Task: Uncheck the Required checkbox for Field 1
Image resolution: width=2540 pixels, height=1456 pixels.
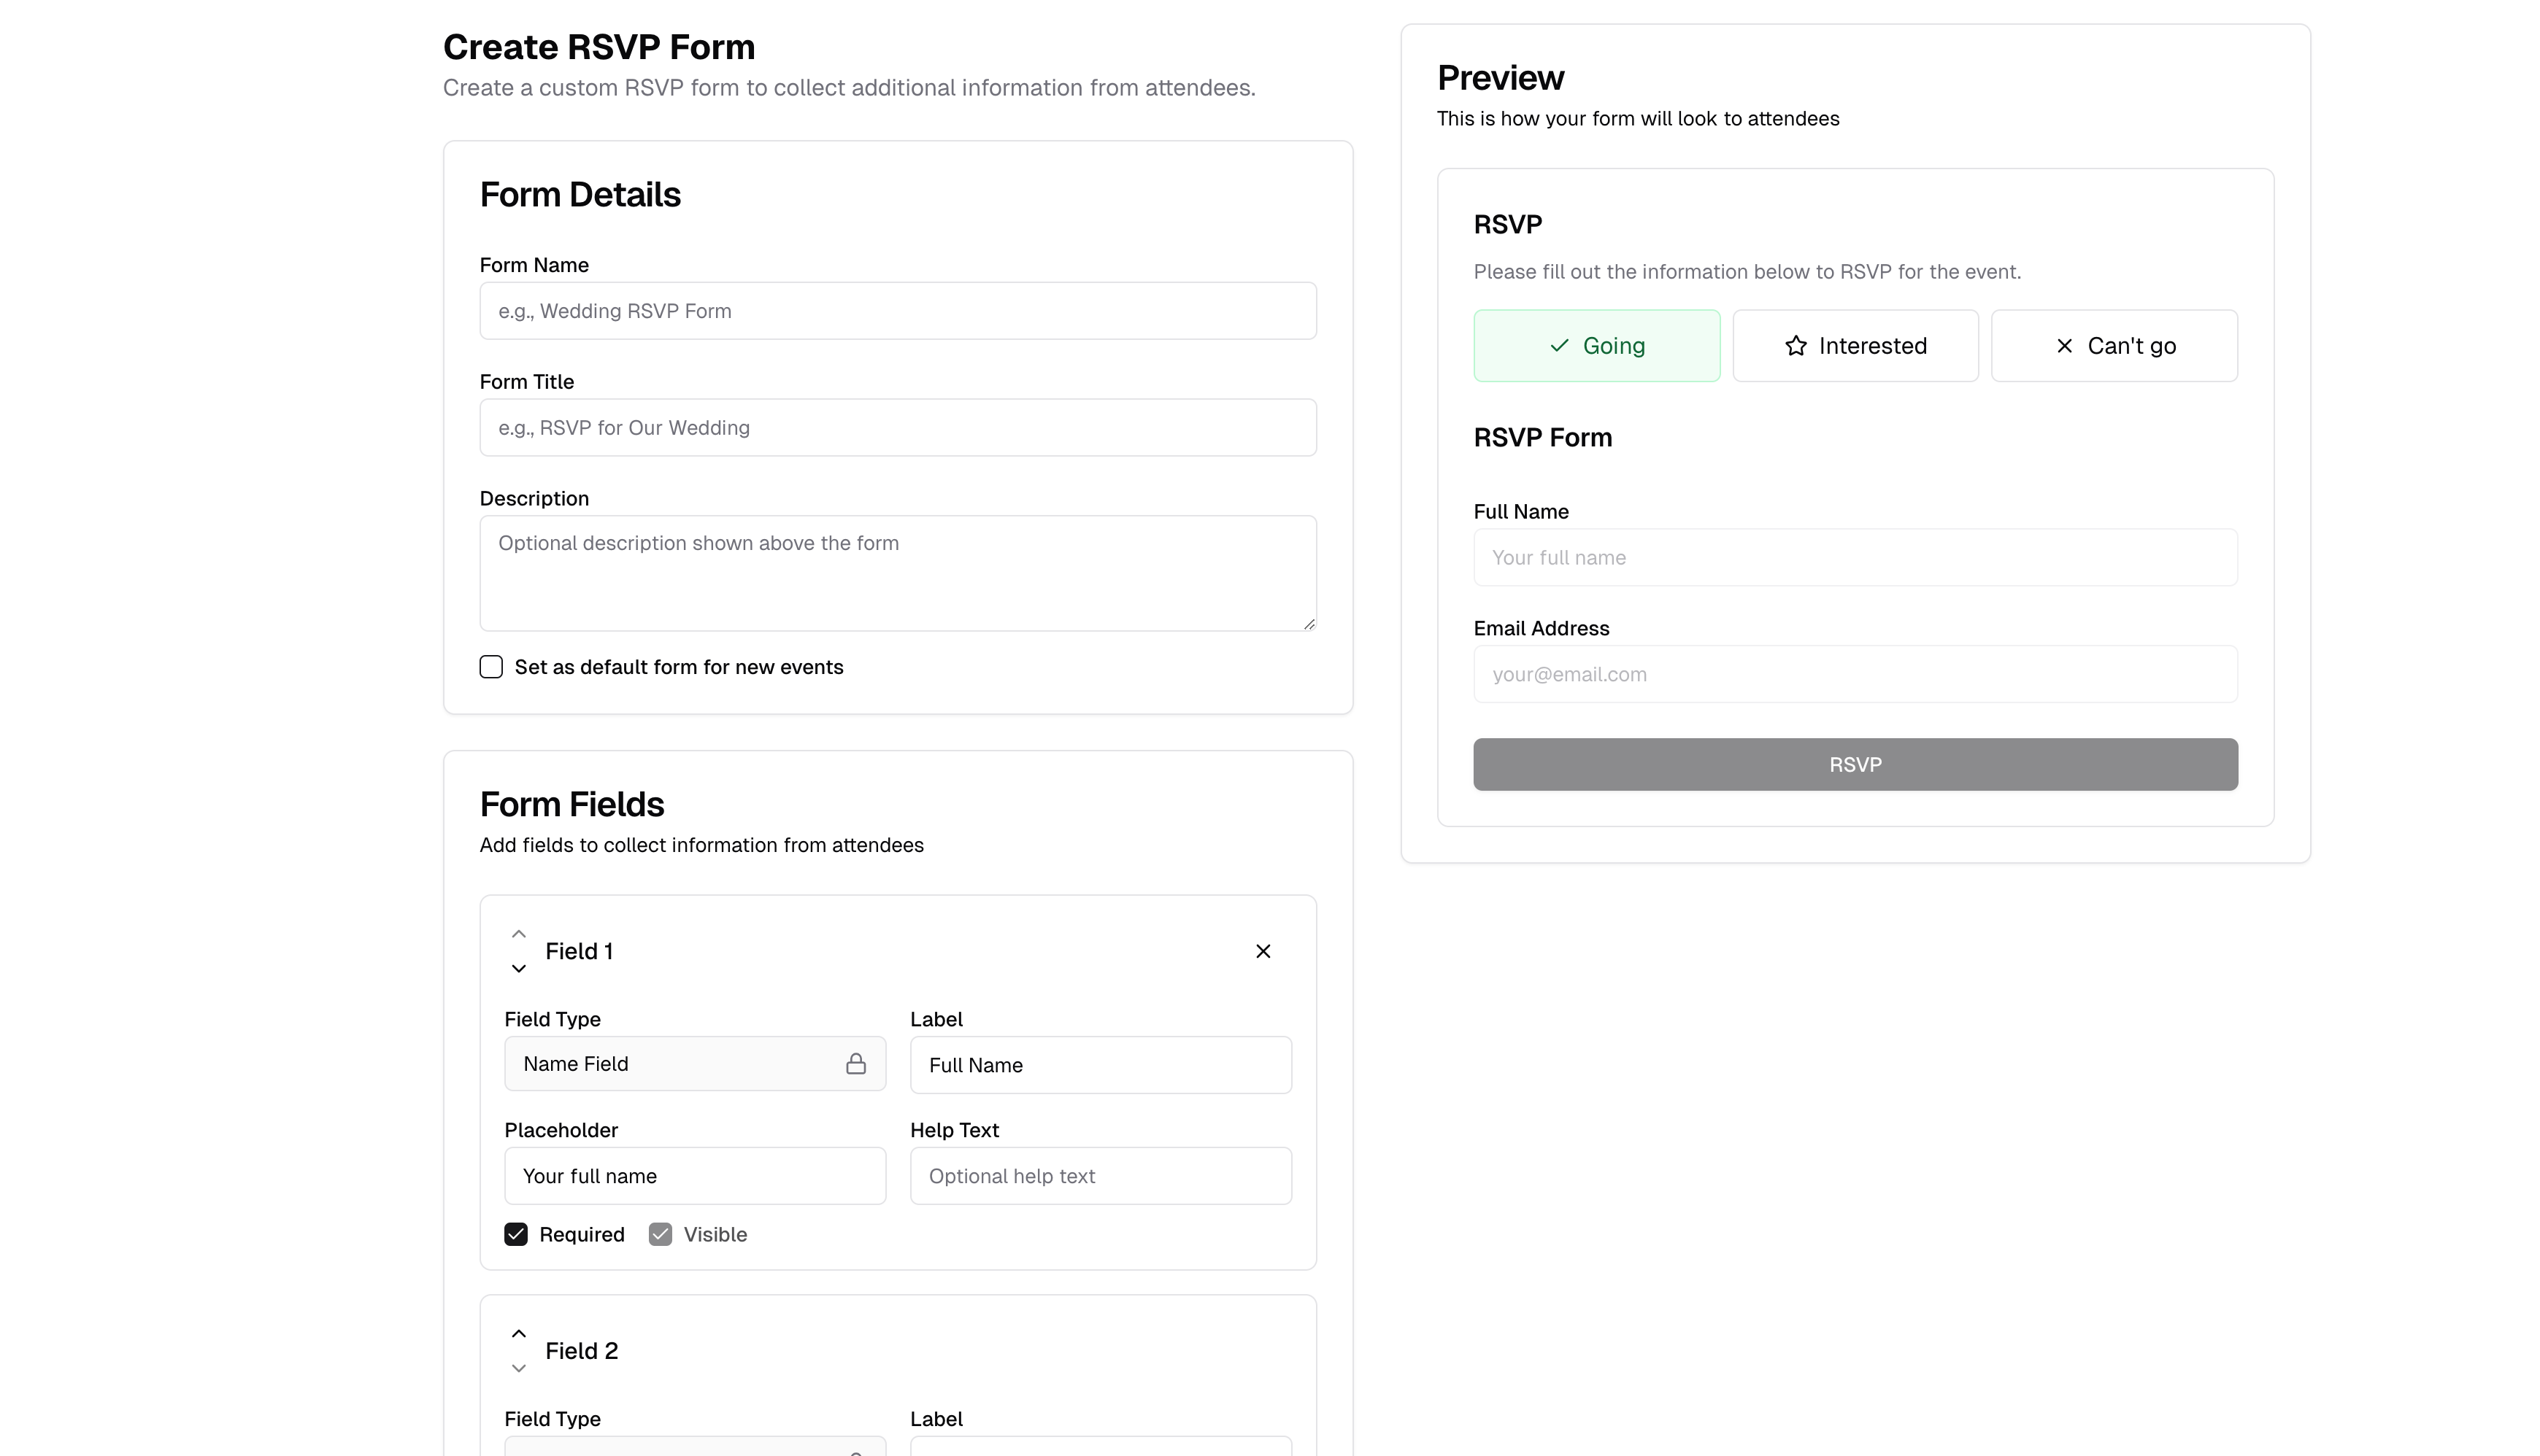Action: [516, 1234]
